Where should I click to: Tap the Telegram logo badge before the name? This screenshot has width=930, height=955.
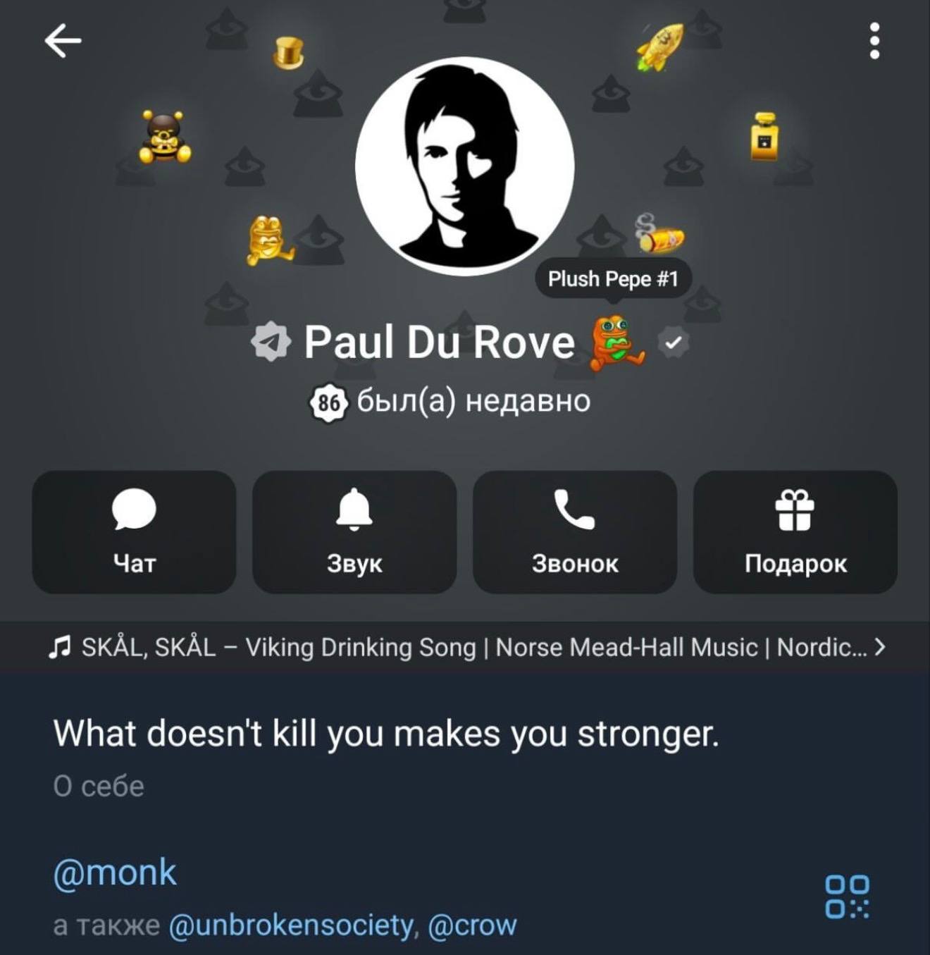(271, 342)
